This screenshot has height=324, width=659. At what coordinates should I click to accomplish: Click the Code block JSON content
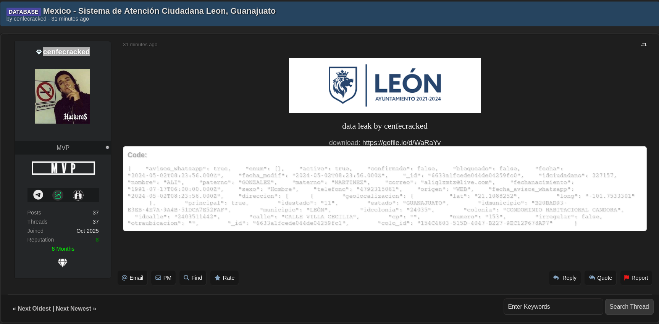click(x=384, y=196)
